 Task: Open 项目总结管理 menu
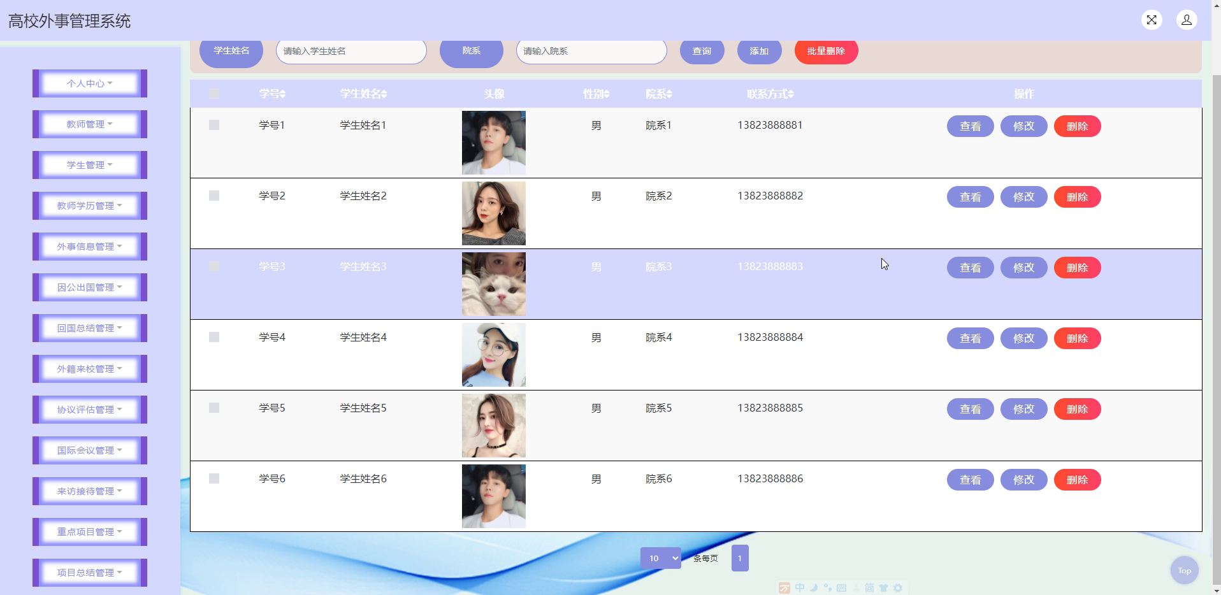90,573
